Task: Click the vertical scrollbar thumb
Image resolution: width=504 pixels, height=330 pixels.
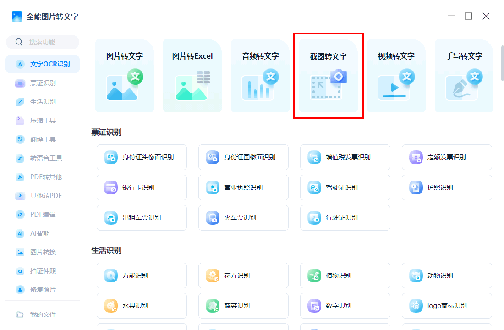Action: tap(502, 63)
